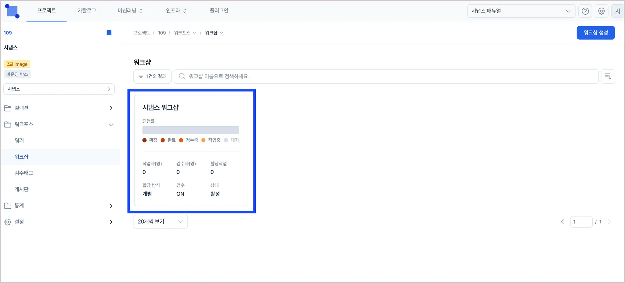Click the 대기 legend color dot
Viewport: 625px width, 283px height.
[x=226, y=140]
